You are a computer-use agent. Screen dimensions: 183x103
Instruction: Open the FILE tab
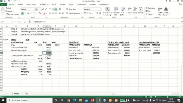coord(3,5)
